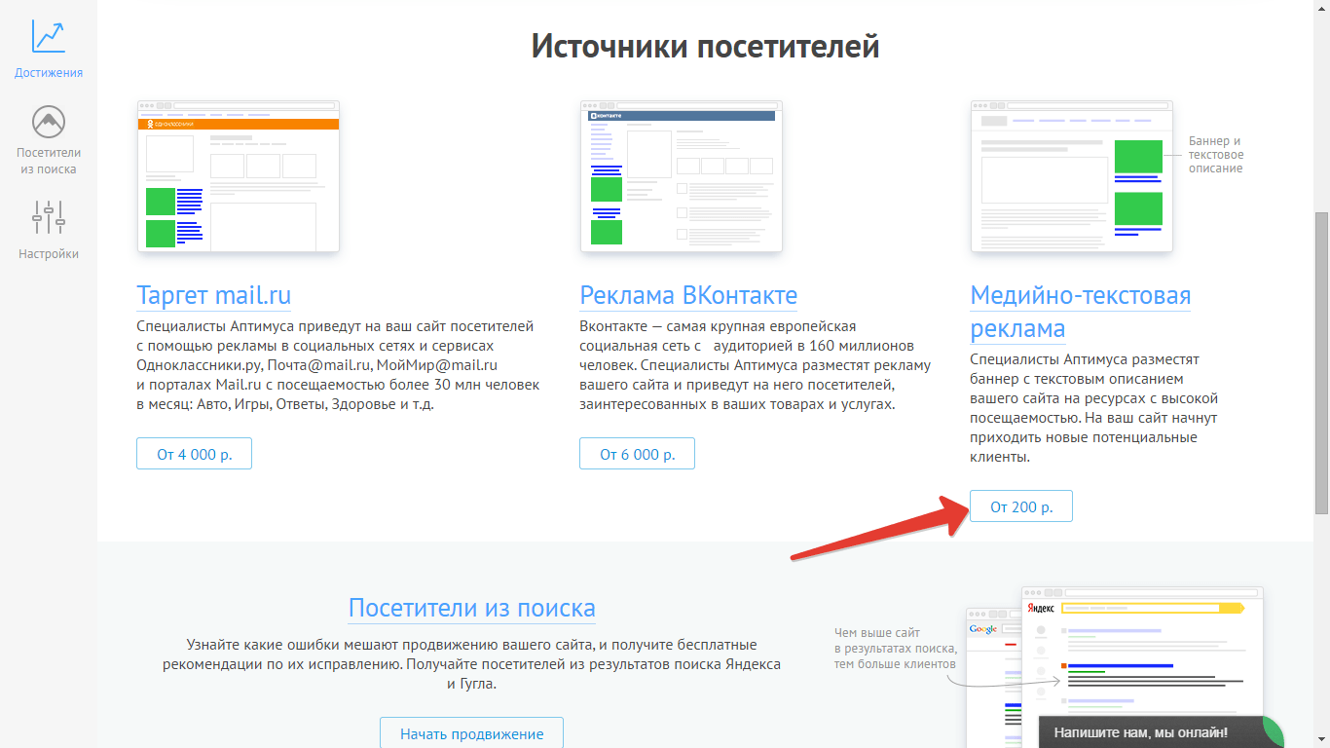Click the ВКонтакте ad mockup thumbnail

click(x=682, y=175)
